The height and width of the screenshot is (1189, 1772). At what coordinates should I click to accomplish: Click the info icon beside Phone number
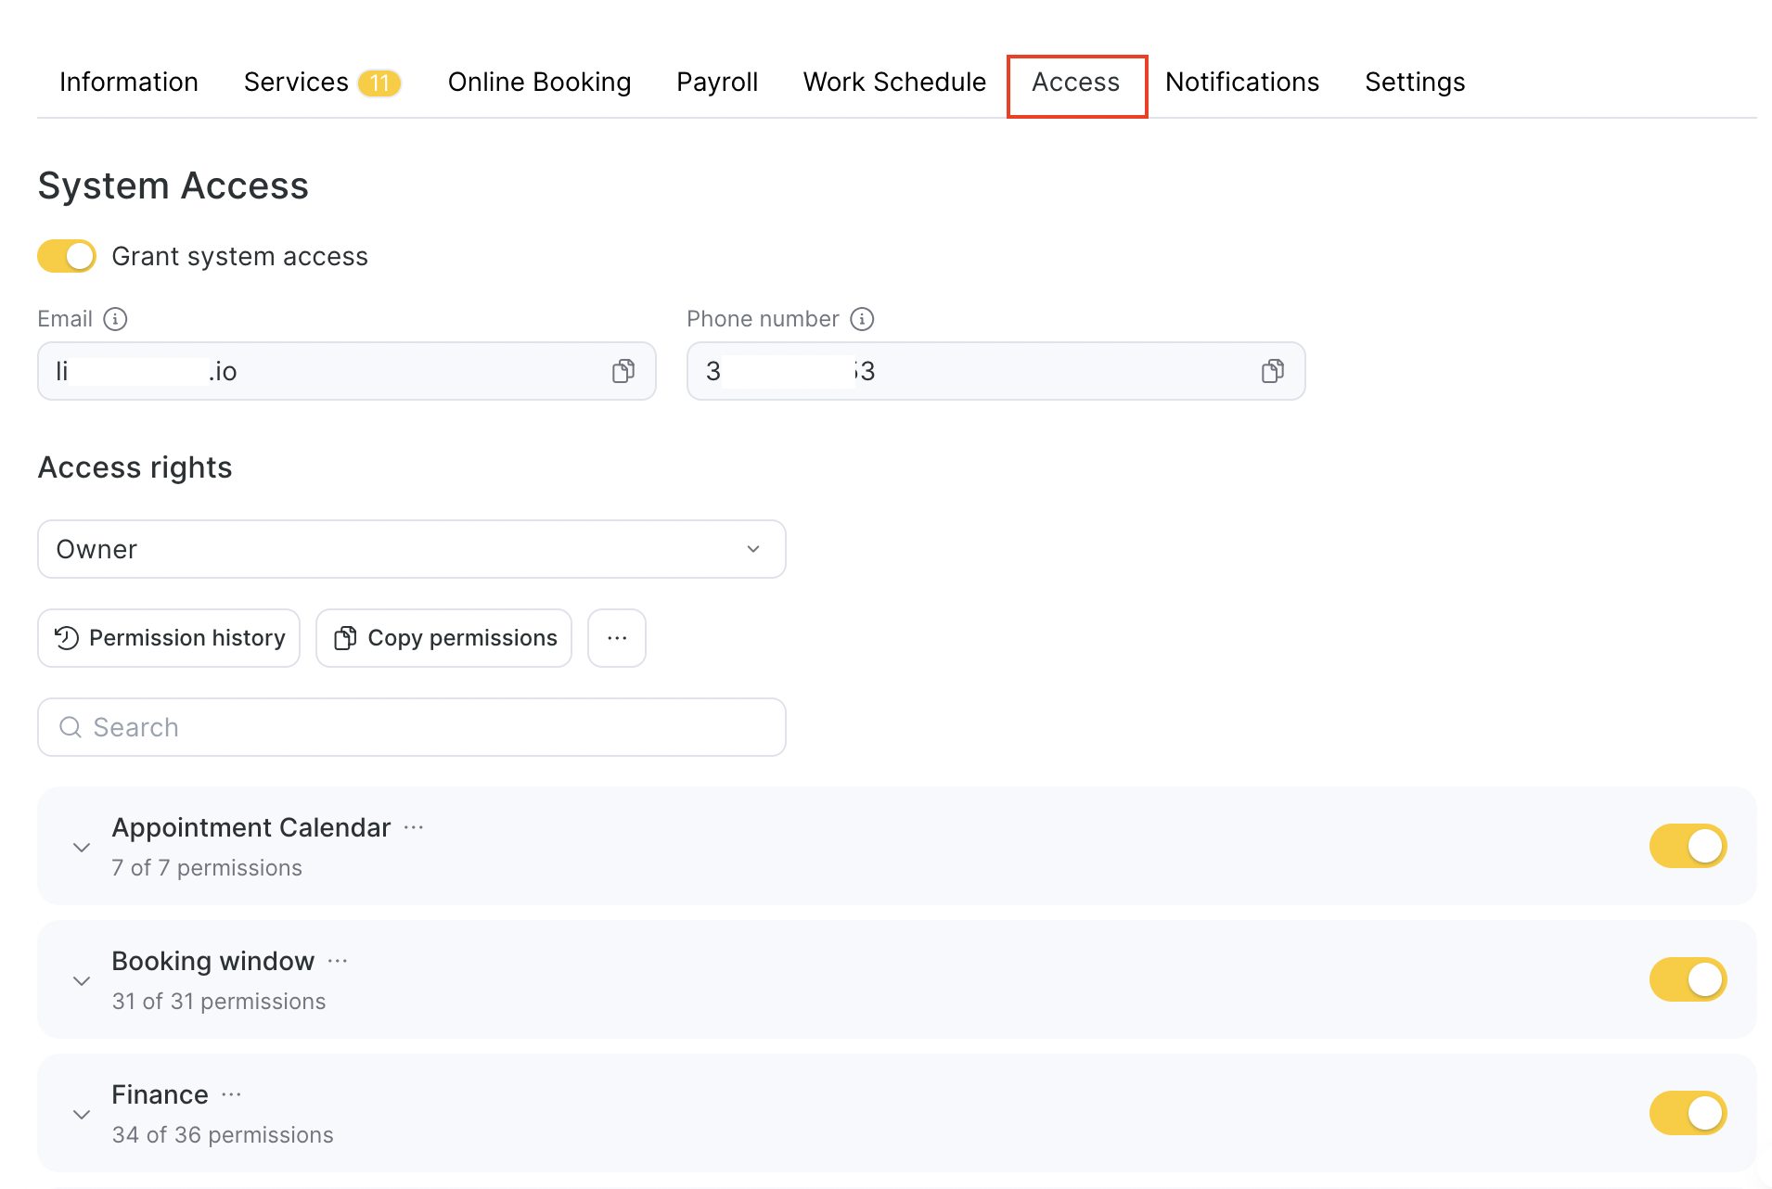click(x=862, y=319)
